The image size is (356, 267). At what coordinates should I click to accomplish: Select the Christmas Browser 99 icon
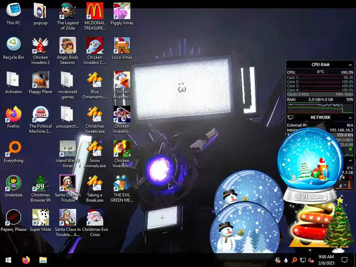(41, 189)
